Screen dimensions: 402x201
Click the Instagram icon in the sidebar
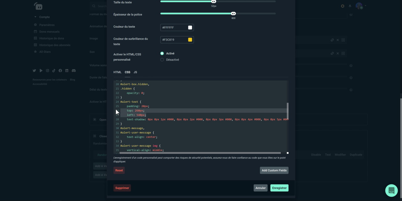tap(47, 71)
